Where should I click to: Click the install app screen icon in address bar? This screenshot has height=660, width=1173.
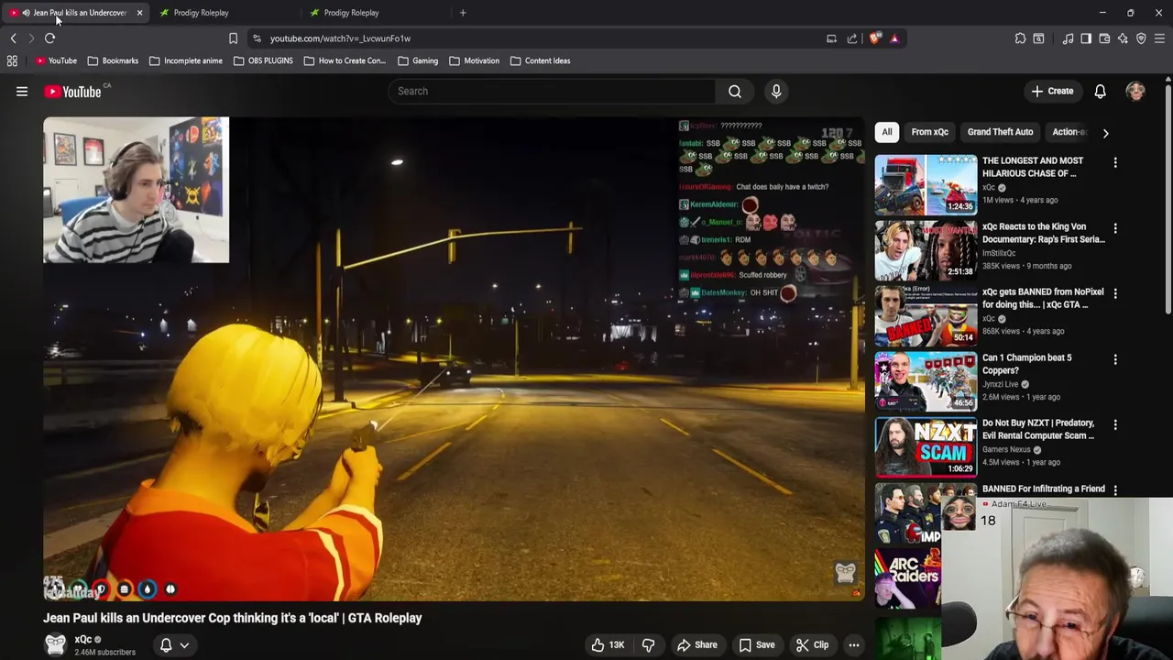click(831, 38)
